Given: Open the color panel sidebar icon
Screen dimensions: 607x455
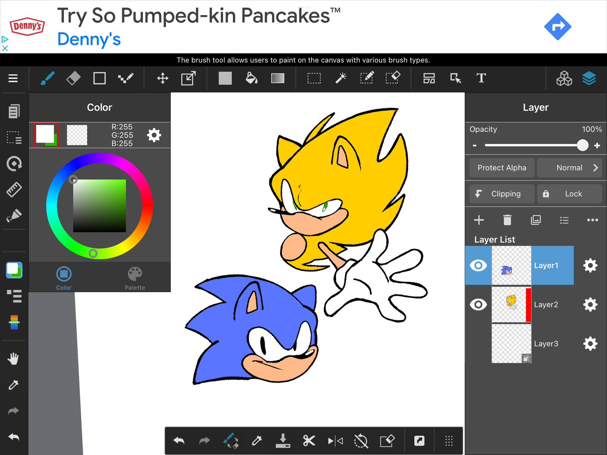Looking at the screenshot, I should click(x=14, y=270).
